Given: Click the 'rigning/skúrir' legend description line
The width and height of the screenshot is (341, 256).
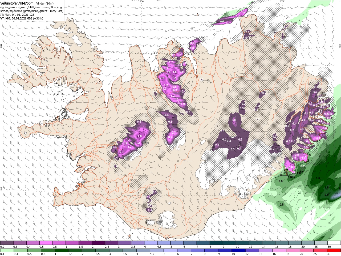Looking at the screenshot, I should (31, 7).
